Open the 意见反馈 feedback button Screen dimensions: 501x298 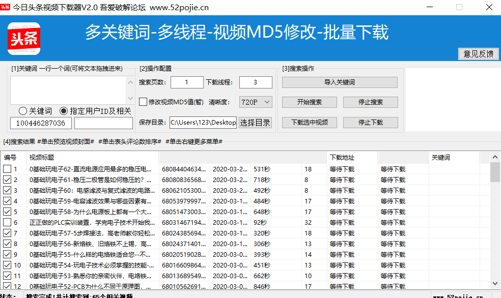tap(478, 54)
